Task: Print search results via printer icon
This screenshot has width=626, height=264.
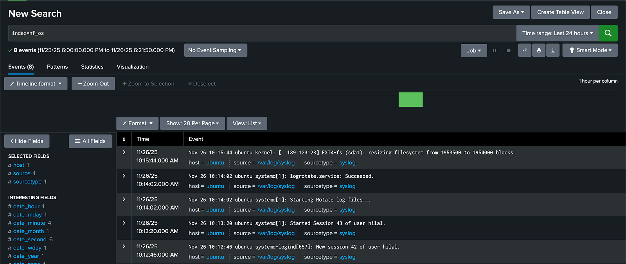Action: pyautogui.click(x=539, y=50)
